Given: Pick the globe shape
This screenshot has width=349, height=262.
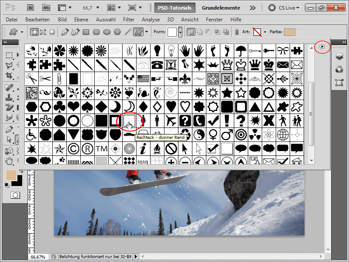Looking at the screenshot, I should point(283,135).
